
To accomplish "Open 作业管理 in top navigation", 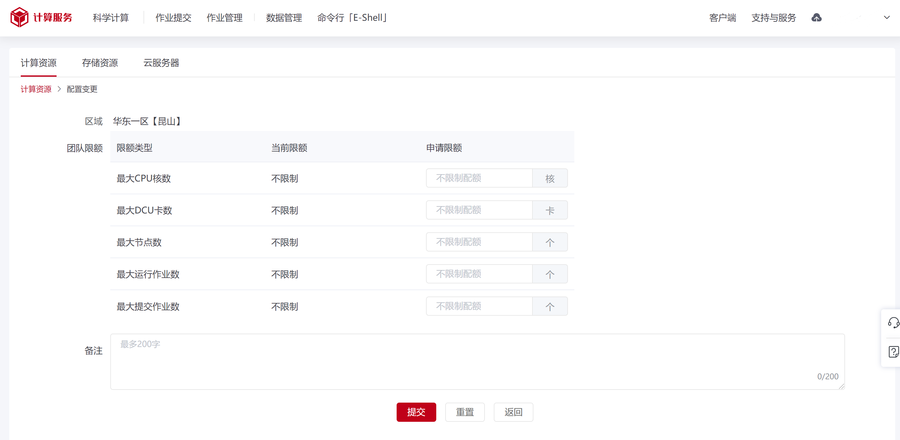I will coord(225,18).
